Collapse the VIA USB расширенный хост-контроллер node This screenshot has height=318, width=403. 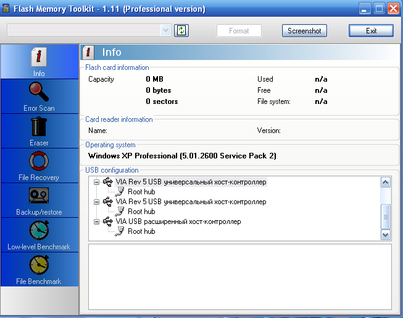pos(96,221)
